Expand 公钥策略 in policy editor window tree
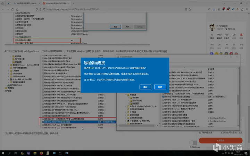The width and height of the screenshot is (250, 156). [x=126, y=112]
